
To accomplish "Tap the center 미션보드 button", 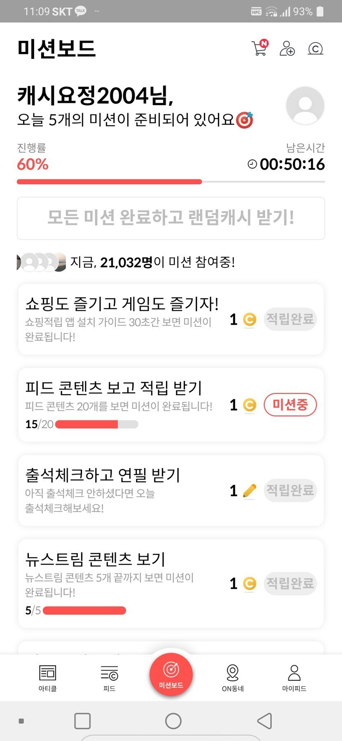I will pos(171,674).
